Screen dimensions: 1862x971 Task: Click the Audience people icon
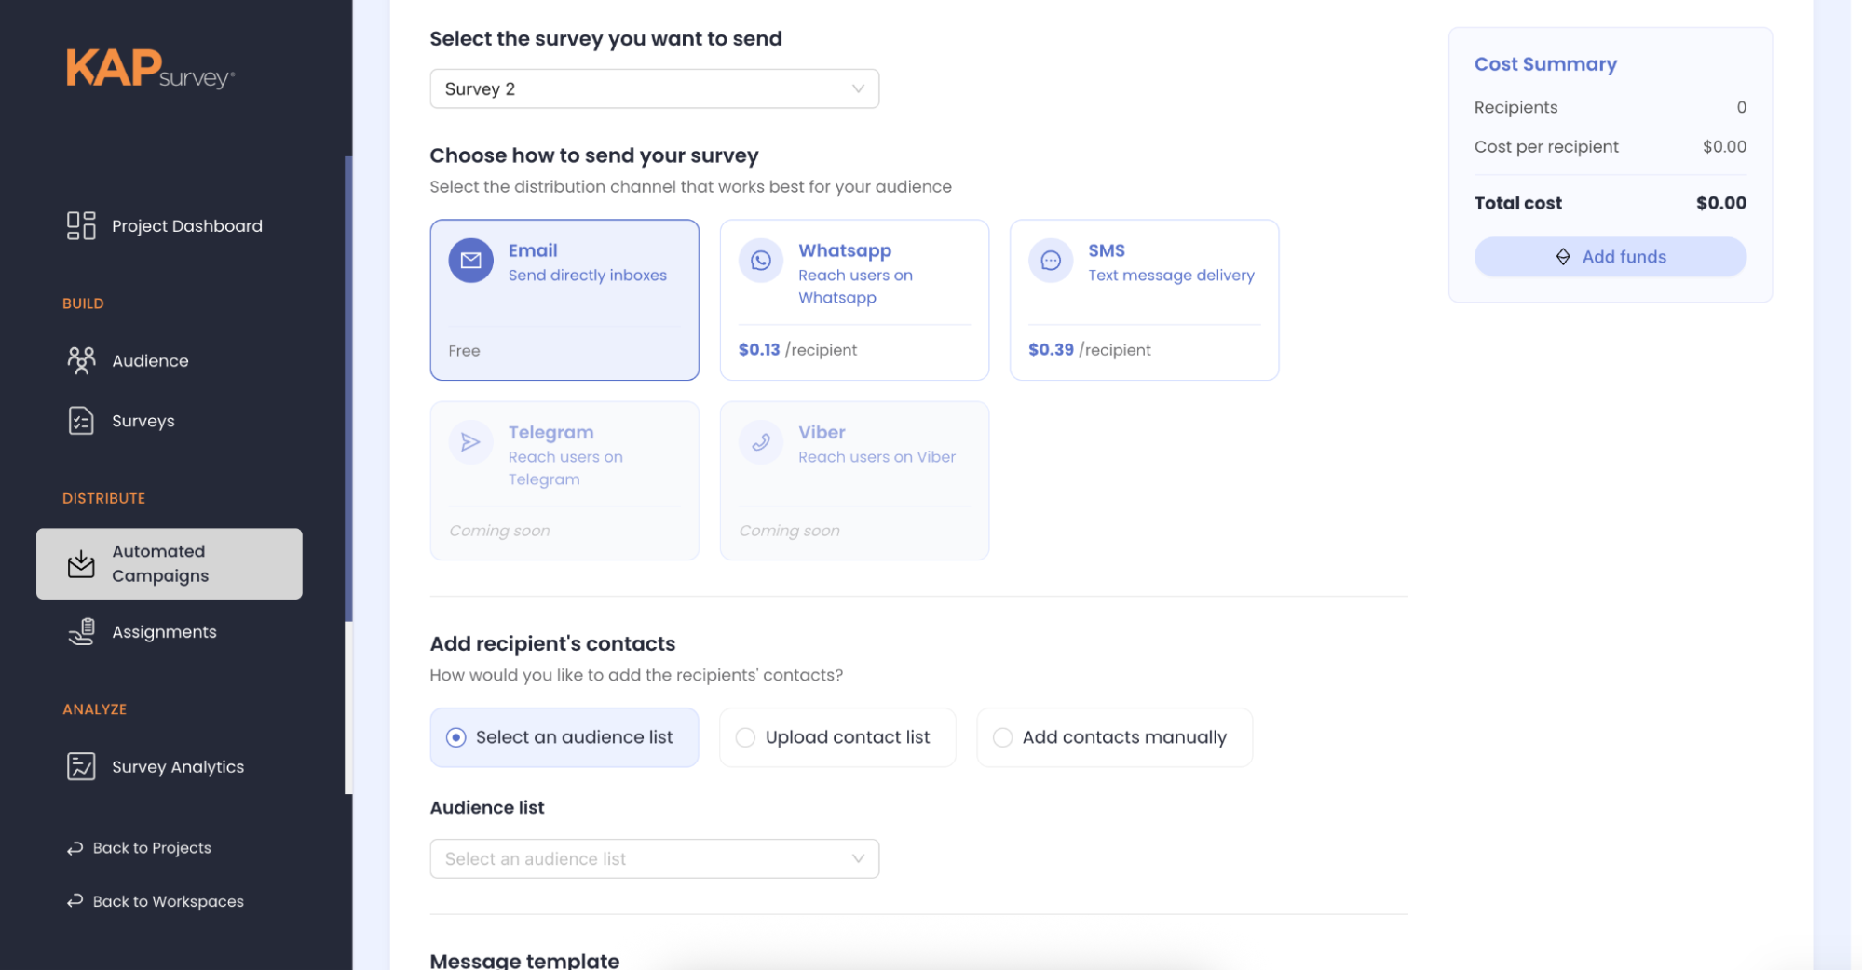point(81,360)
